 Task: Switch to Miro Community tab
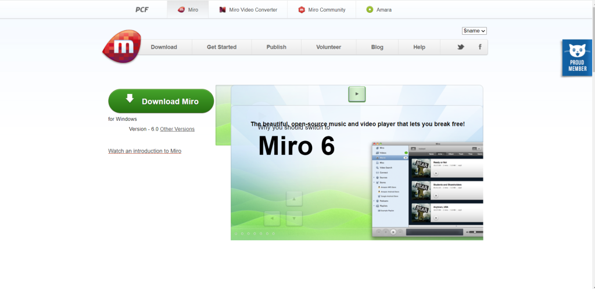(x=322, y=9)
